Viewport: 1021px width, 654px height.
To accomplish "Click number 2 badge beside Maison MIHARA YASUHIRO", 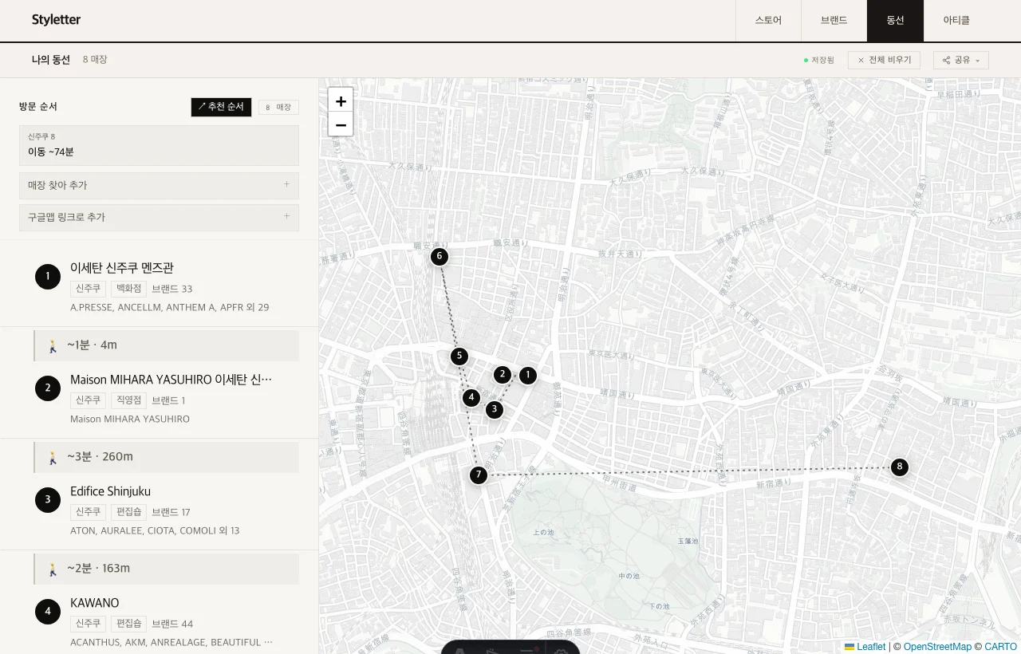I will coord(48,388).
